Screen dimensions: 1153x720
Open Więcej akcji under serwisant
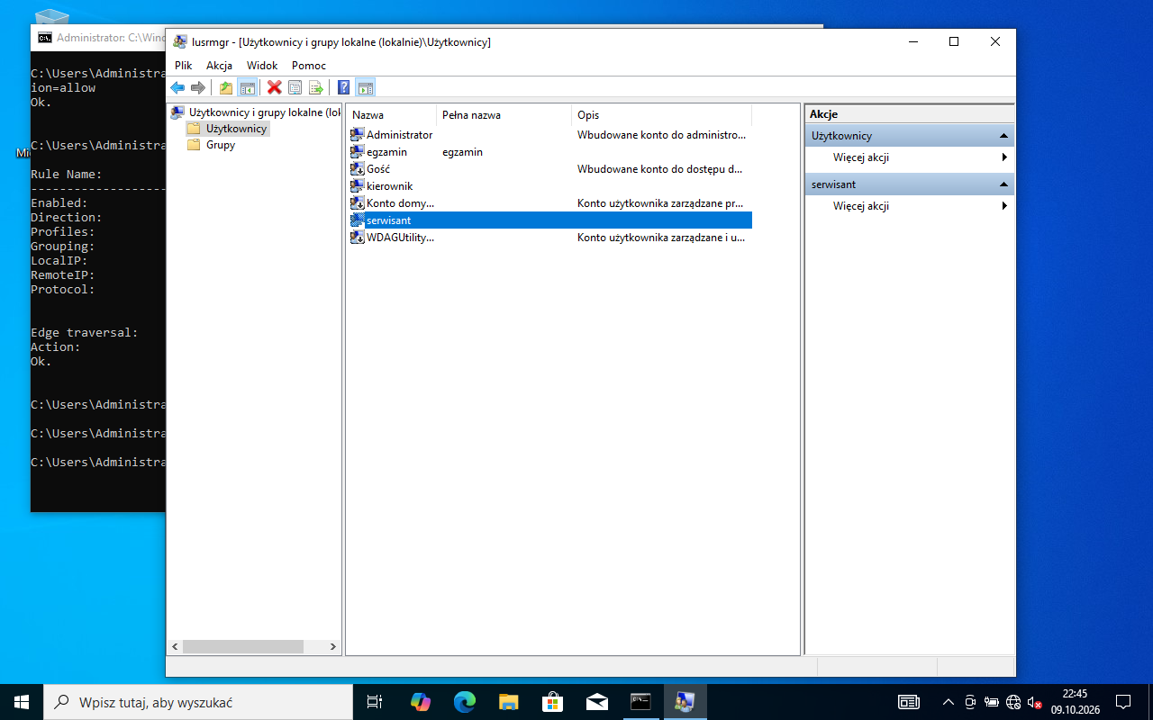pos(909,206)
